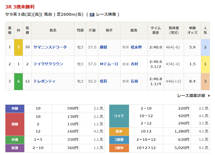Click trainer 吉村 link
The height and width of the screenshot is (155, 215).
pos(134,64)
